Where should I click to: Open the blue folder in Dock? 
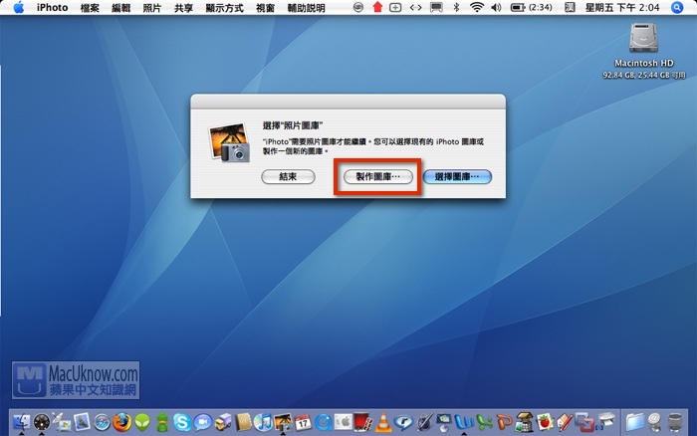click(x=635, y=422)
